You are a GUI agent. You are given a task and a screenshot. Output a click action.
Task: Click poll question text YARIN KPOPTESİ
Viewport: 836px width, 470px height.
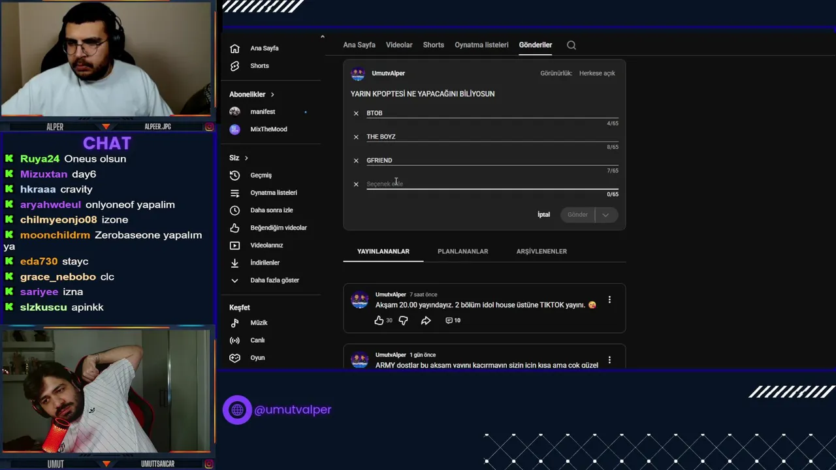pos(423,94)
